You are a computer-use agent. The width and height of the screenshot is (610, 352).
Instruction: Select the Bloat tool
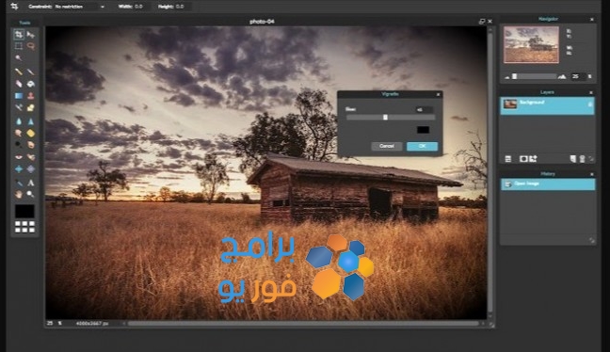point(18,169)
